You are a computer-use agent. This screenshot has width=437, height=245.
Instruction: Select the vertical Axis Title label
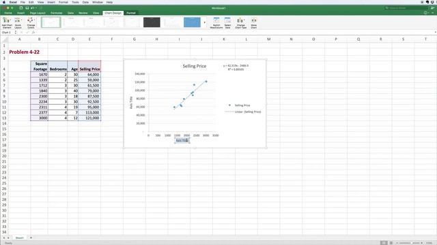click(x=131, y=103)
